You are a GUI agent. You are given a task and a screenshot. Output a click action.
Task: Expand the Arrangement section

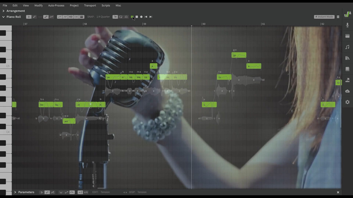pos(3,11)
